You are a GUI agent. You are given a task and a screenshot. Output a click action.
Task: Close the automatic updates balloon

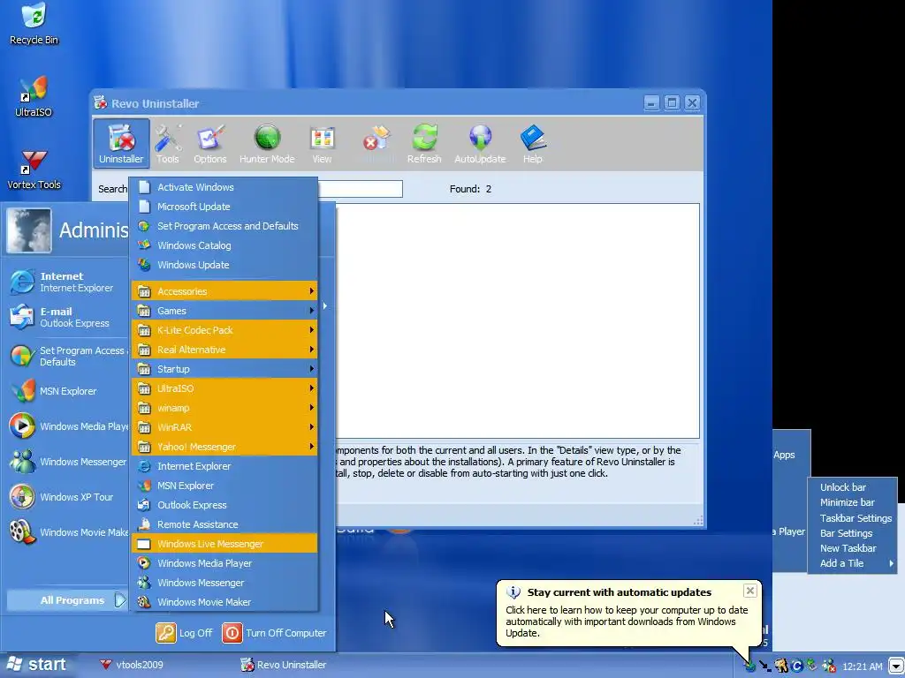(x=749, y=591)
